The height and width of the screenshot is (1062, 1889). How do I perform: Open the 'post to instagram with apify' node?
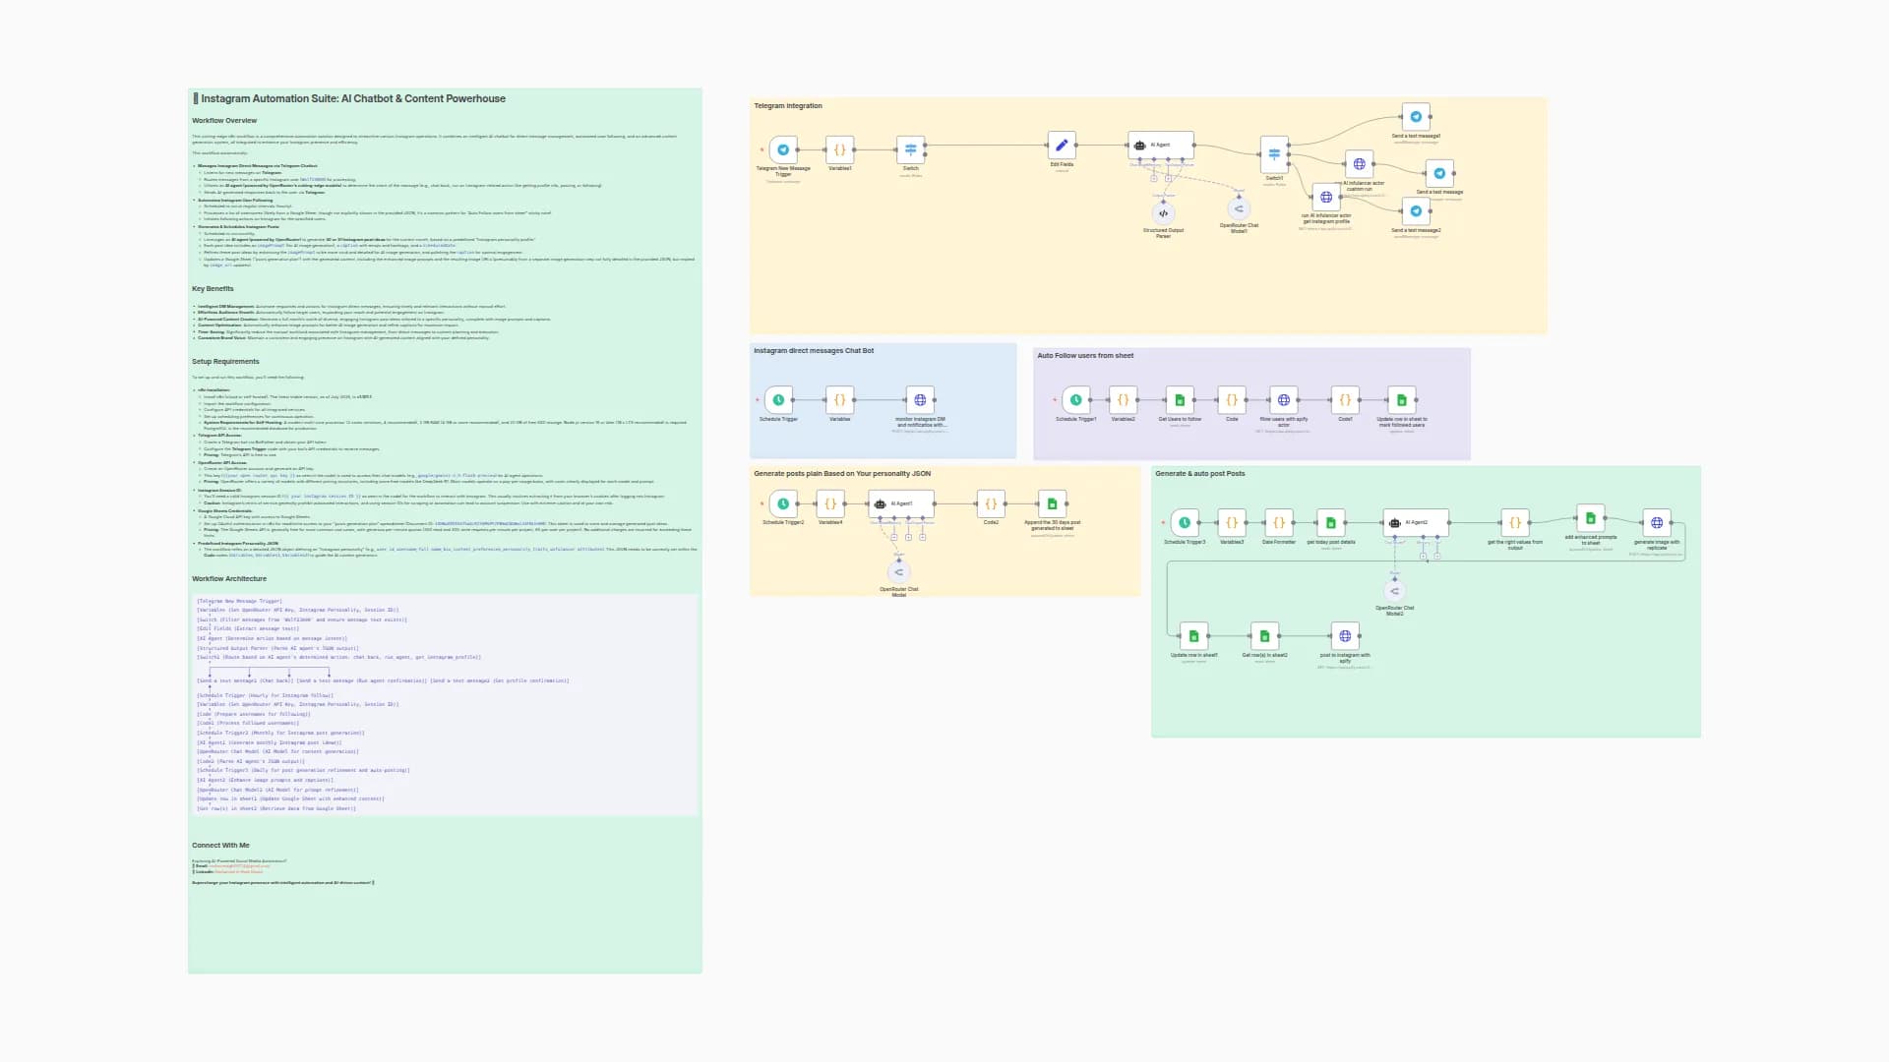point(1345,635)
